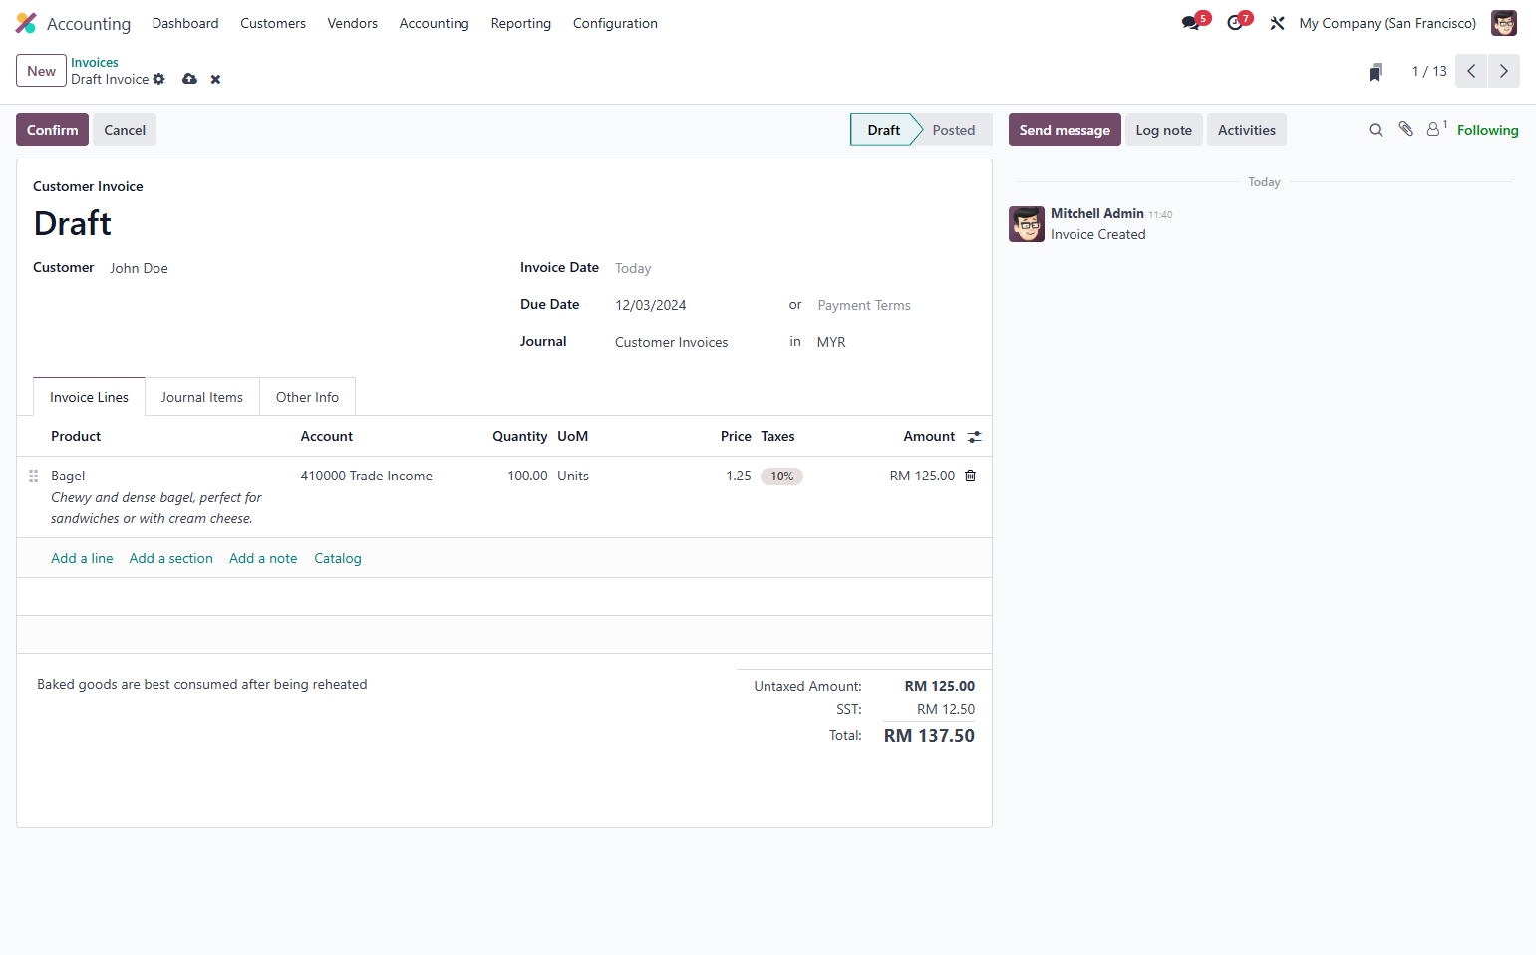Viewport: 1536px width, 955px height.
Task: Go to previous record arrow
Action: click(1471, 71)
